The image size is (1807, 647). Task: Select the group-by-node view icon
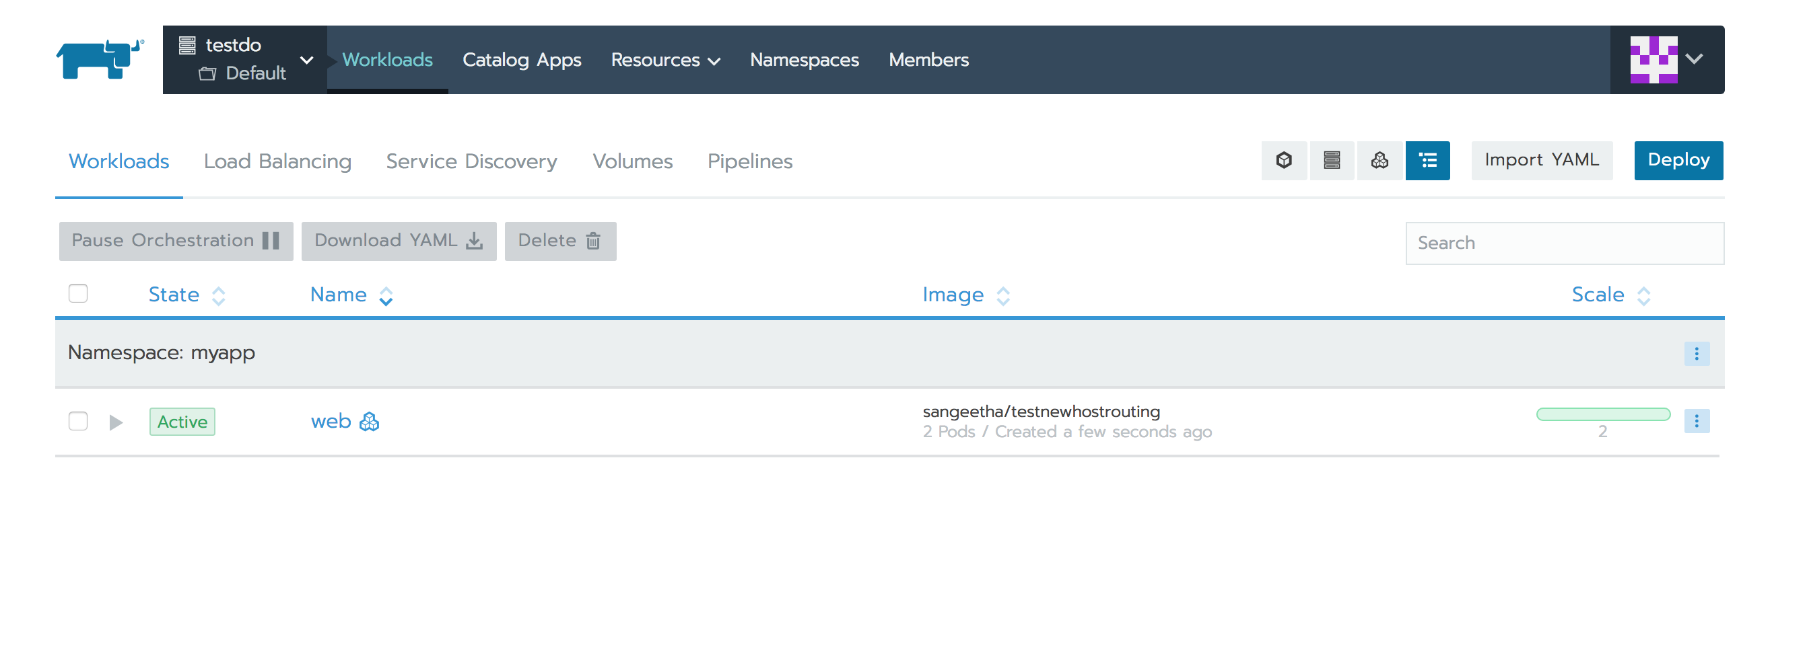(x=1332, y=161)
